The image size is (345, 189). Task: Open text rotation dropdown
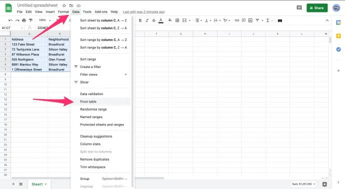226,20
